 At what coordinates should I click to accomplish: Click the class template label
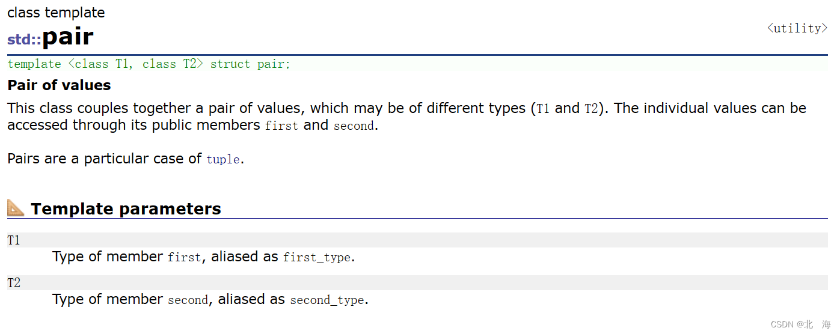[x=56, y=13]
